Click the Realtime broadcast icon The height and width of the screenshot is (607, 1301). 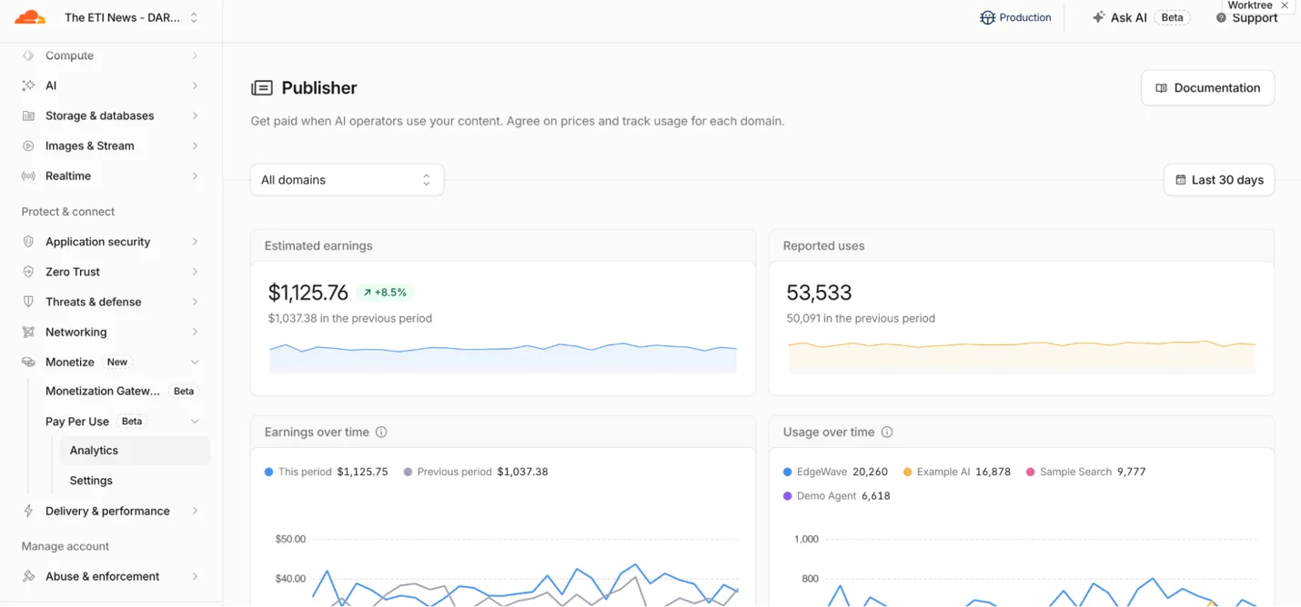(x=28, y=175)
